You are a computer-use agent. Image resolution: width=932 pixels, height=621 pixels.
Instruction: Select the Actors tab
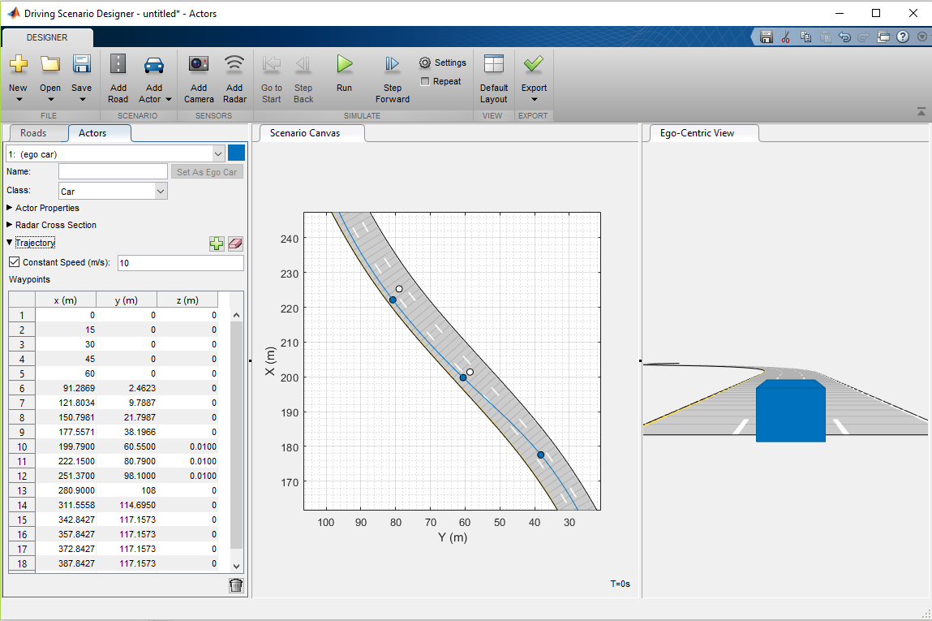[x=92, y=133]
